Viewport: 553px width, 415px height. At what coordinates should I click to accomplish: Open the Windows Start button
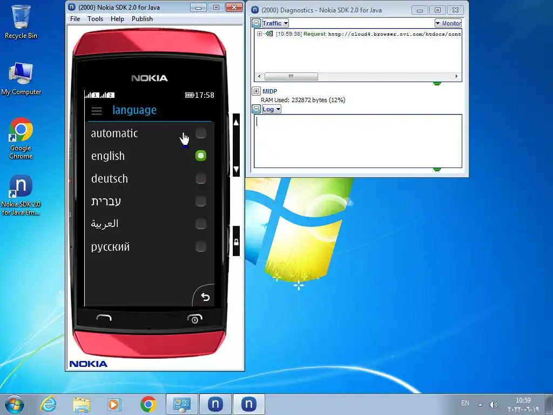(x=15, y=404)
